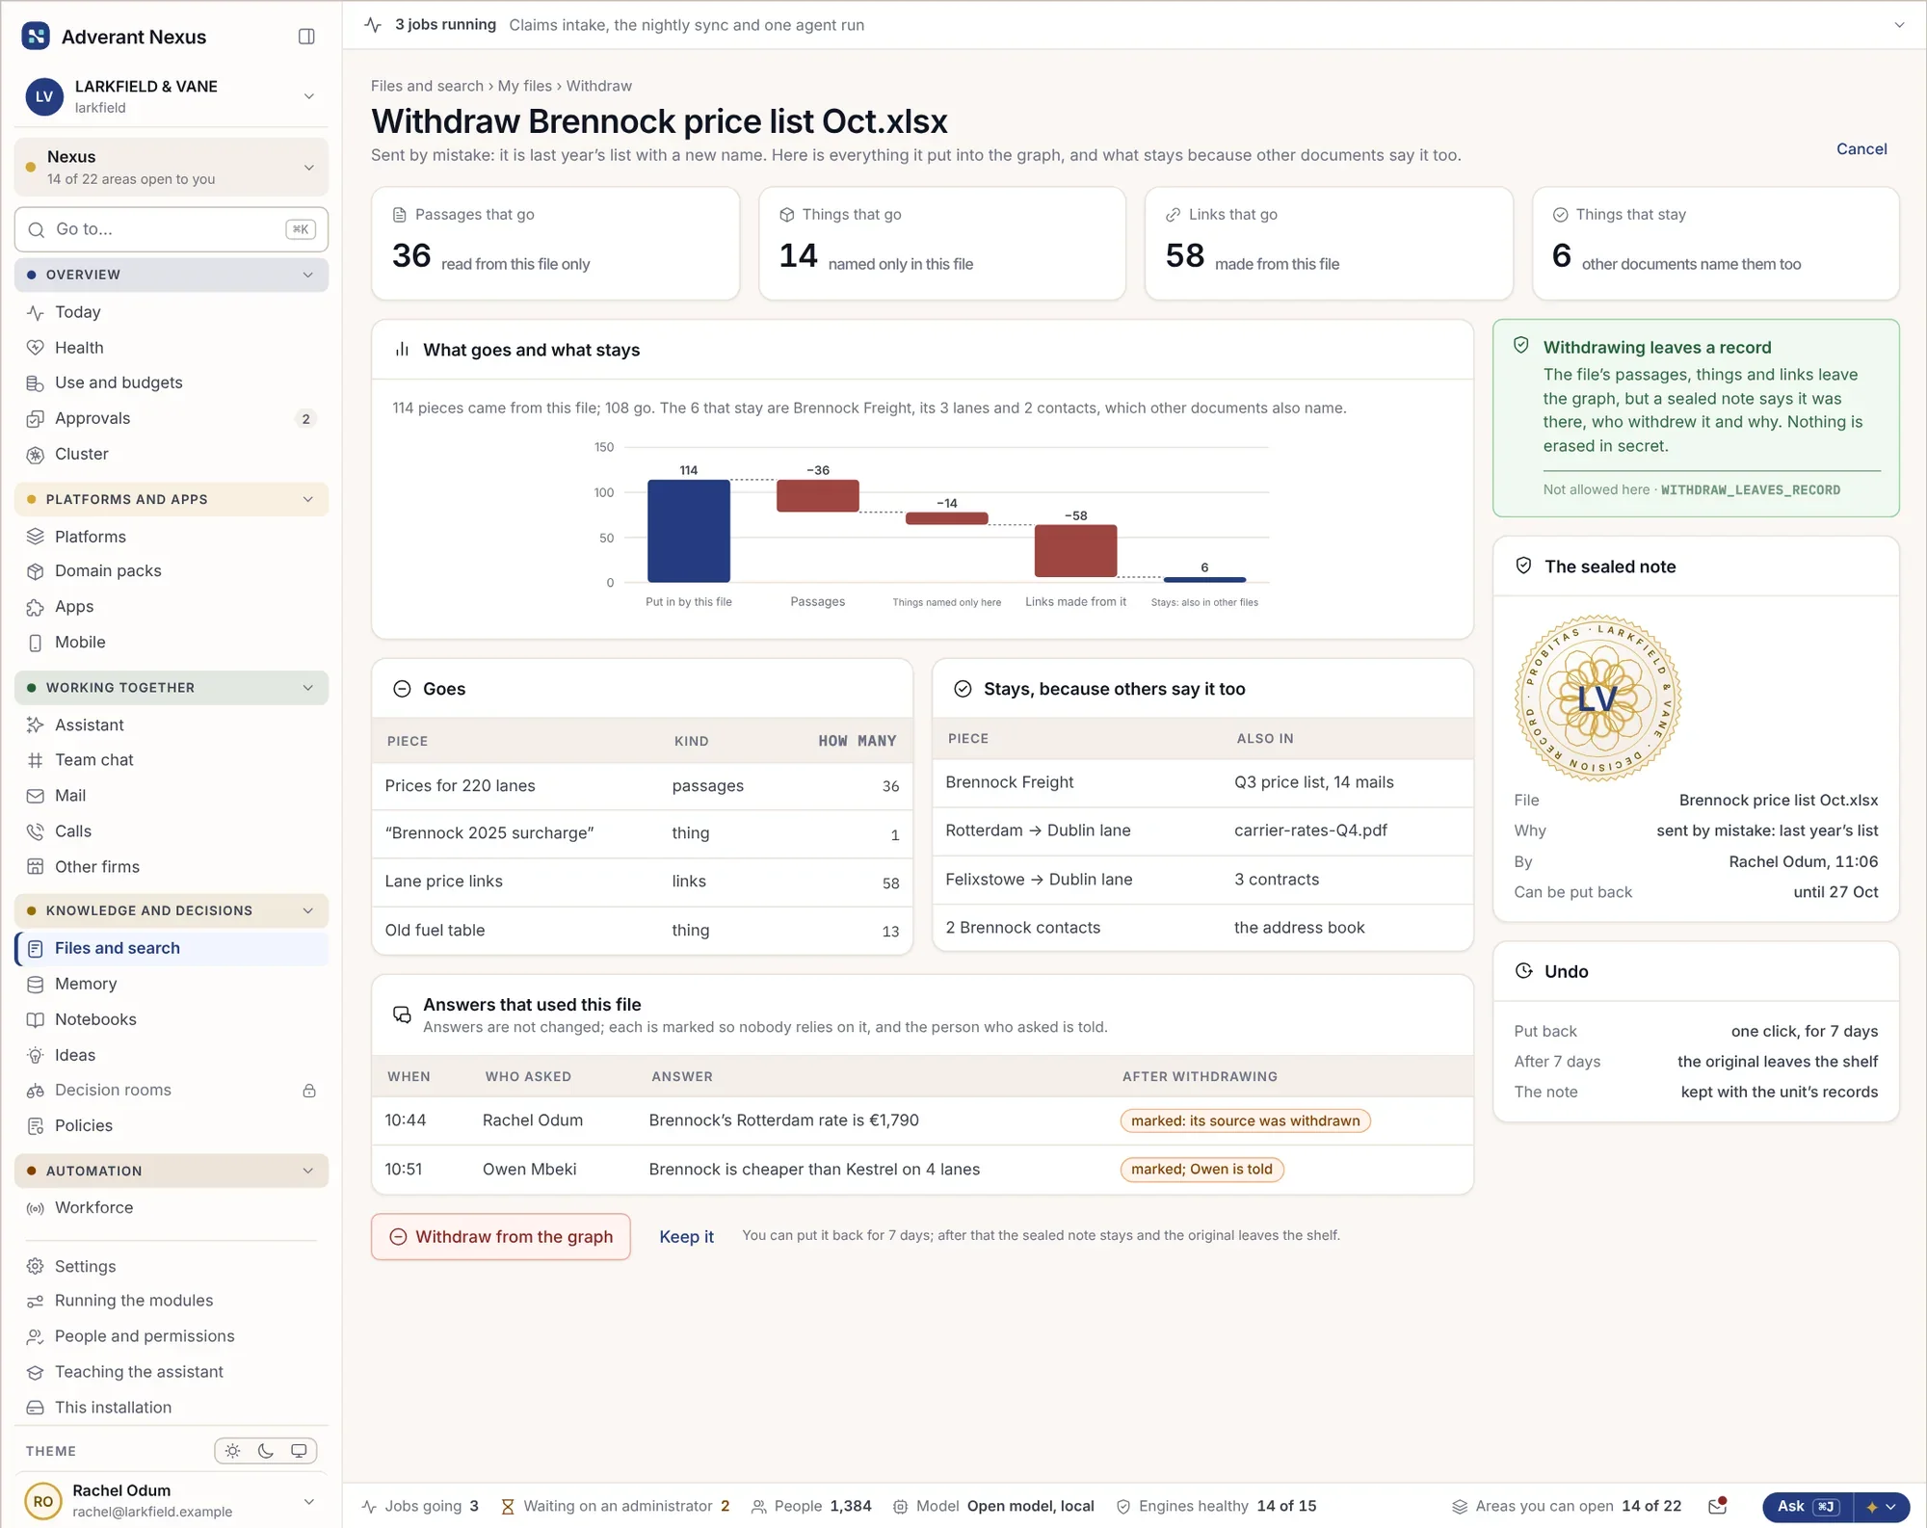This screenshot has height=1528, width=1927.
Task: Open Policies in the sidebar
Action: click(x=172, y=1125)
